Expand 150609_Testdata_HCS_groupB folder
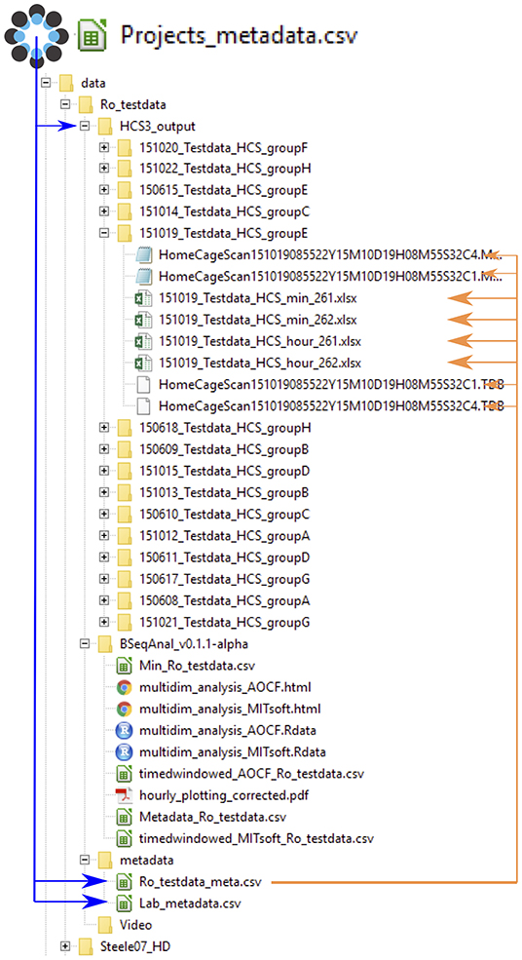The height and width of the screenshot is (960, 522). (104, 448)
